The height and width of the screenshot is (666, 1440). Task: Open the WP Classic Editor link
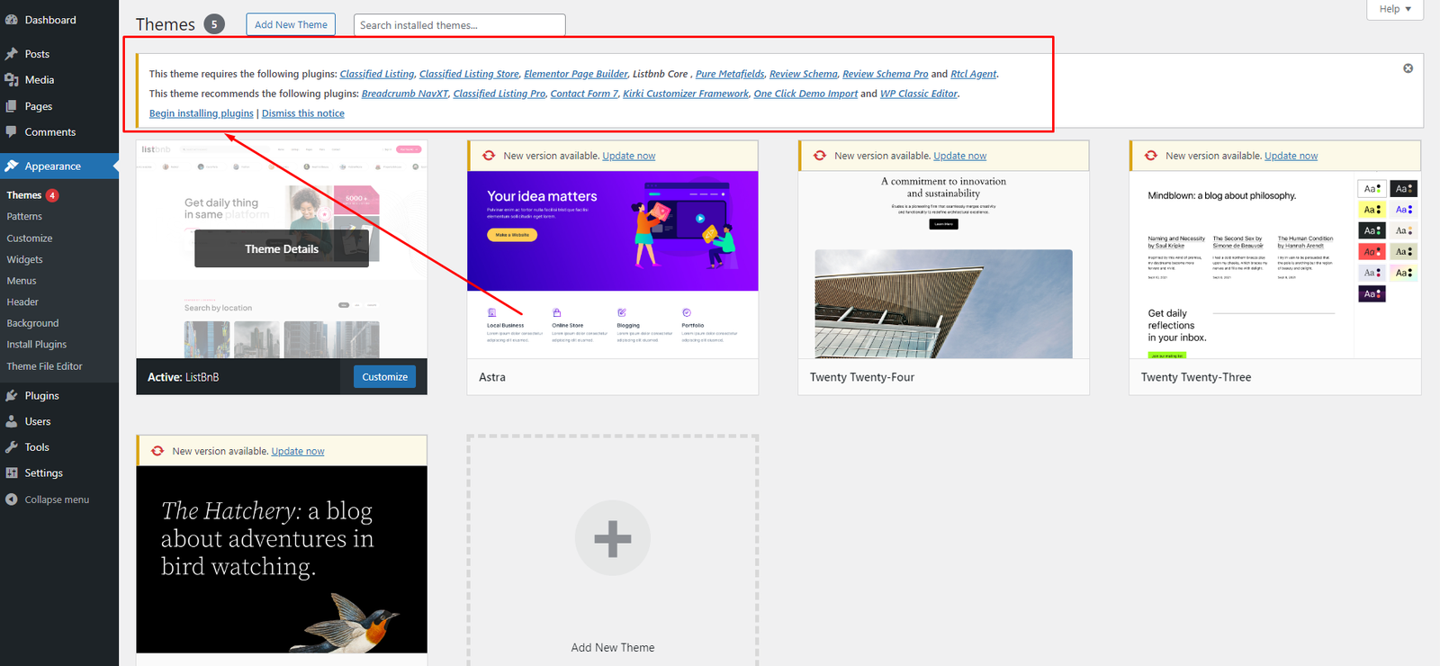(919, 94)
